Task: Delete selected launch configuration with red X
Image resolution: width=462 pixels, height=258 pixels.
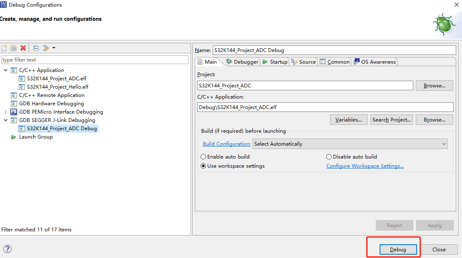Action: 23,48
